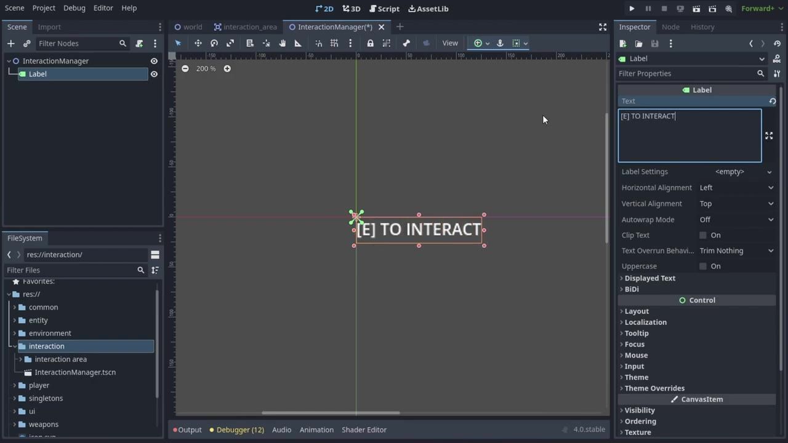Toggle visibility of InteractionManager node
Image resolution: width=788 pixels, height=443 pixels.
click(x=154, y=61)
